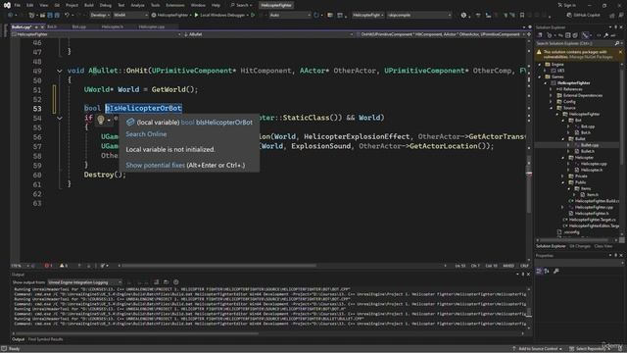This screenshot has width=627, height=353.
Task: Click the Solution Explorer wrench properties icon
Action: tap(606, 35)
